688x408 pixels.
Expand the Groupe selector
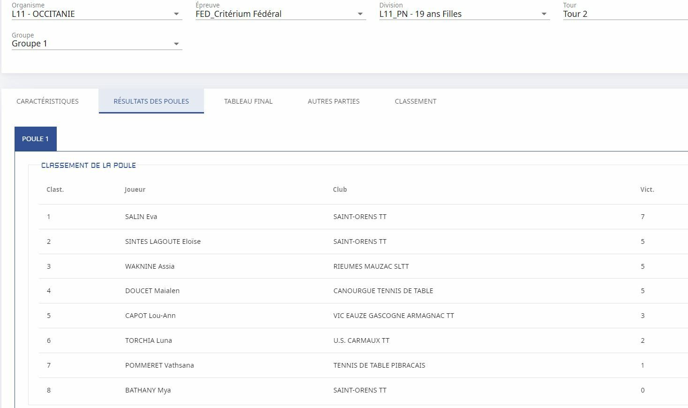96,44
